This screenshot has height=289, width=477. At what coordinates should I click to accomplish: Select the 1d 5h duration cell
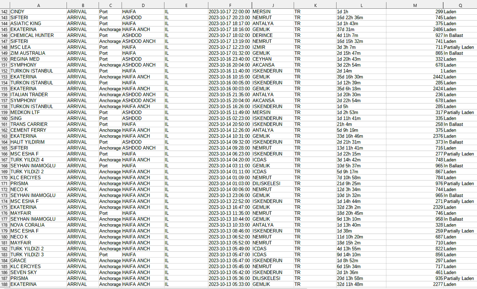pos(361,107)
